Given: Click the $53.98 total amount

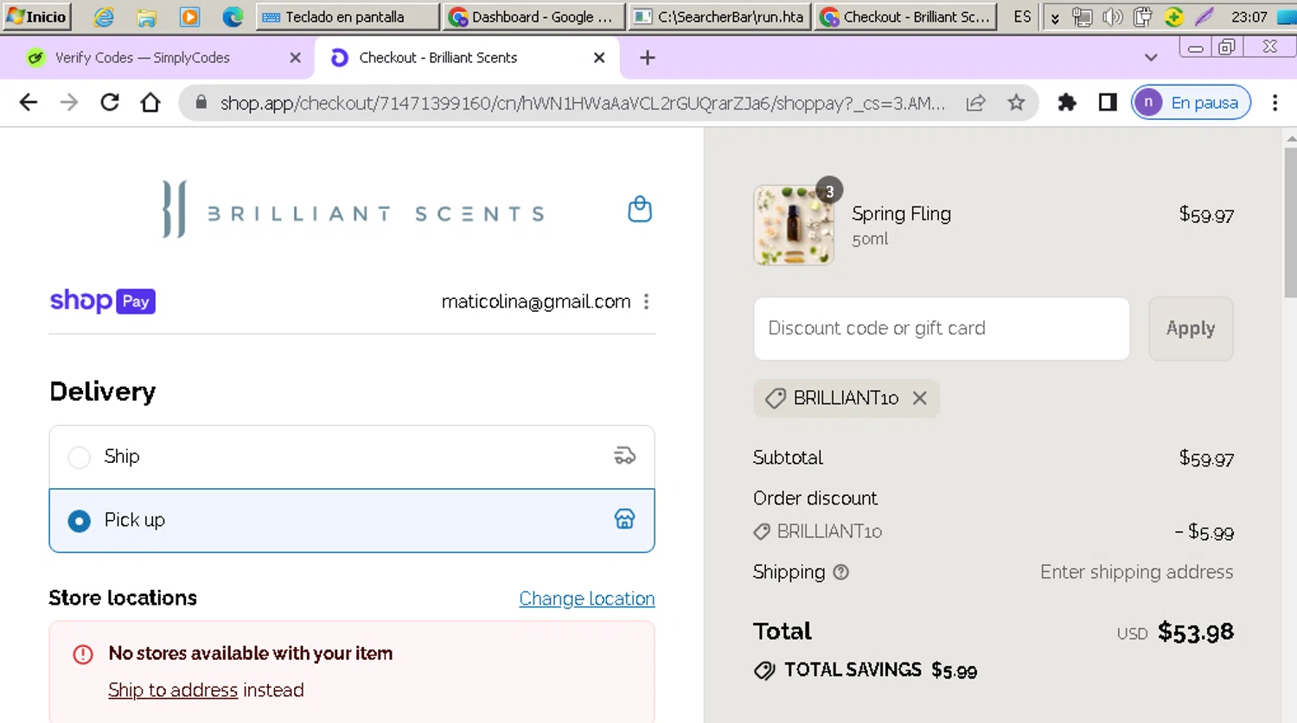Looking at the screenshot, I should 1196,632.
